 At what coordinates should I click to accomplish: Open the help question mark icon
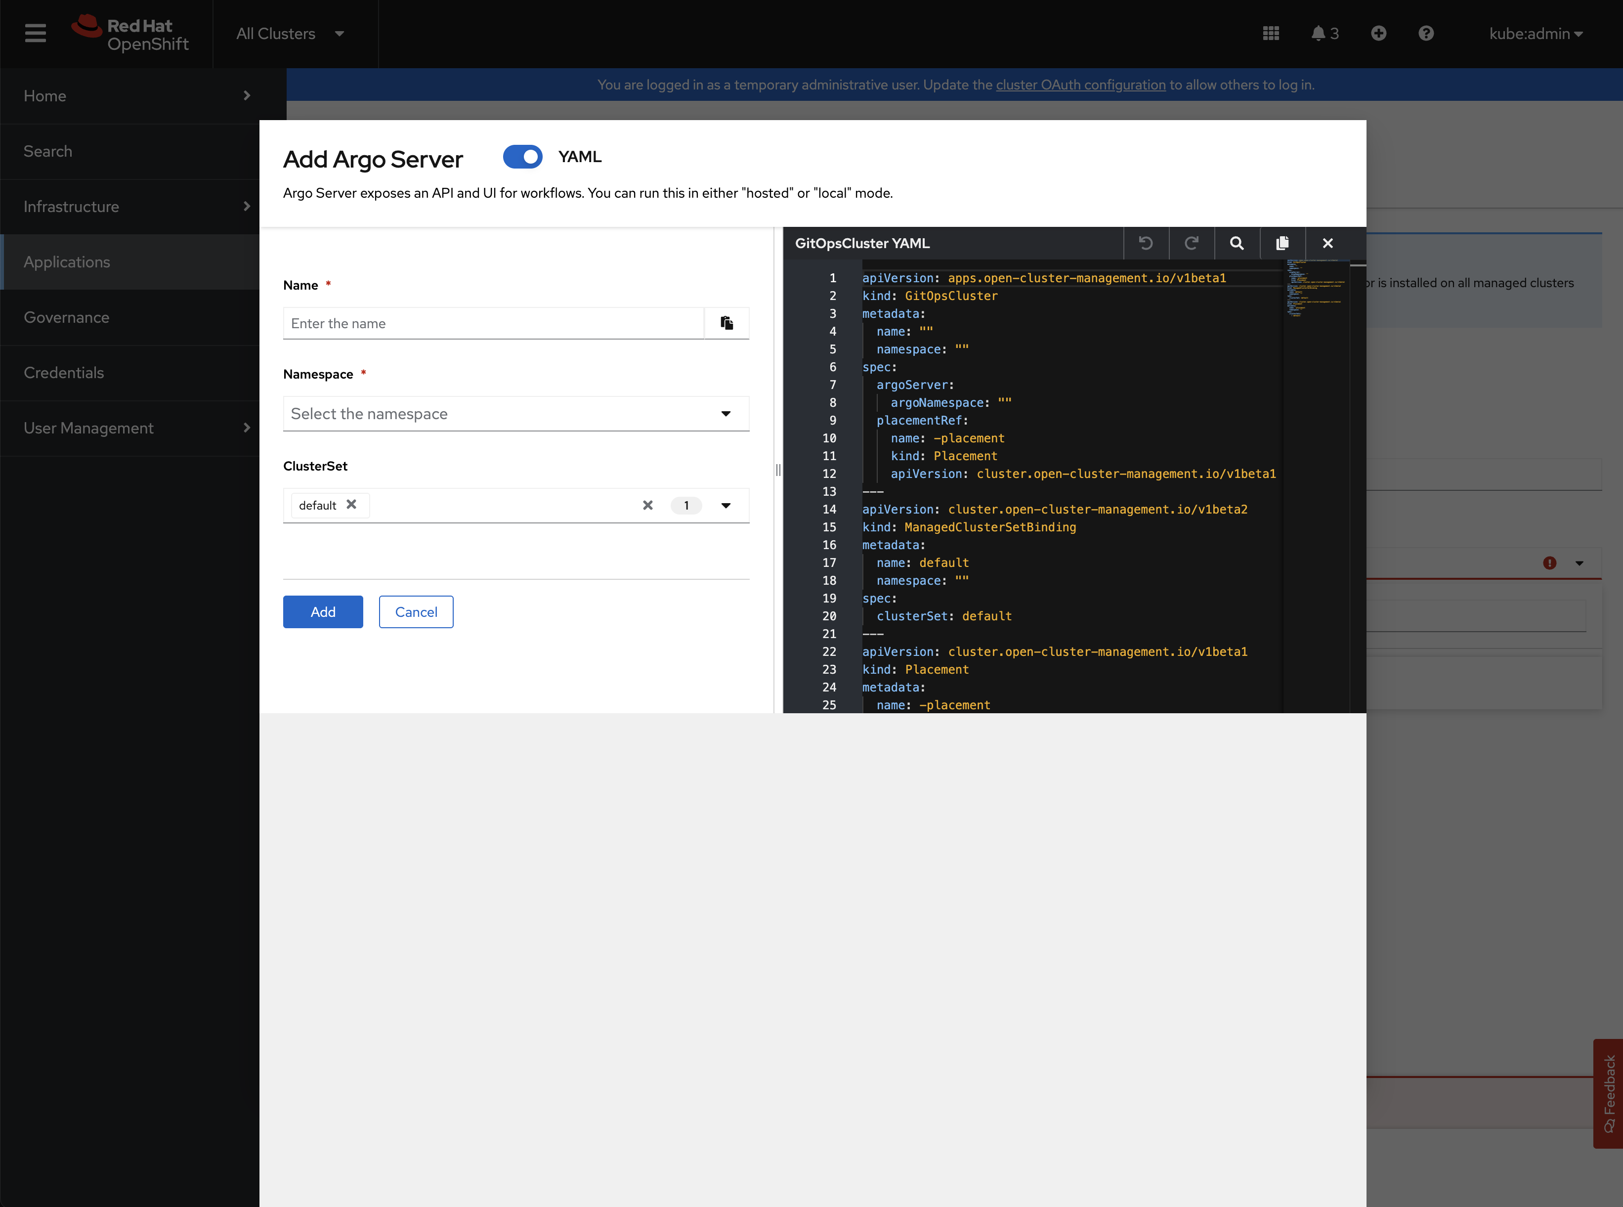(x=1426, y=34)
